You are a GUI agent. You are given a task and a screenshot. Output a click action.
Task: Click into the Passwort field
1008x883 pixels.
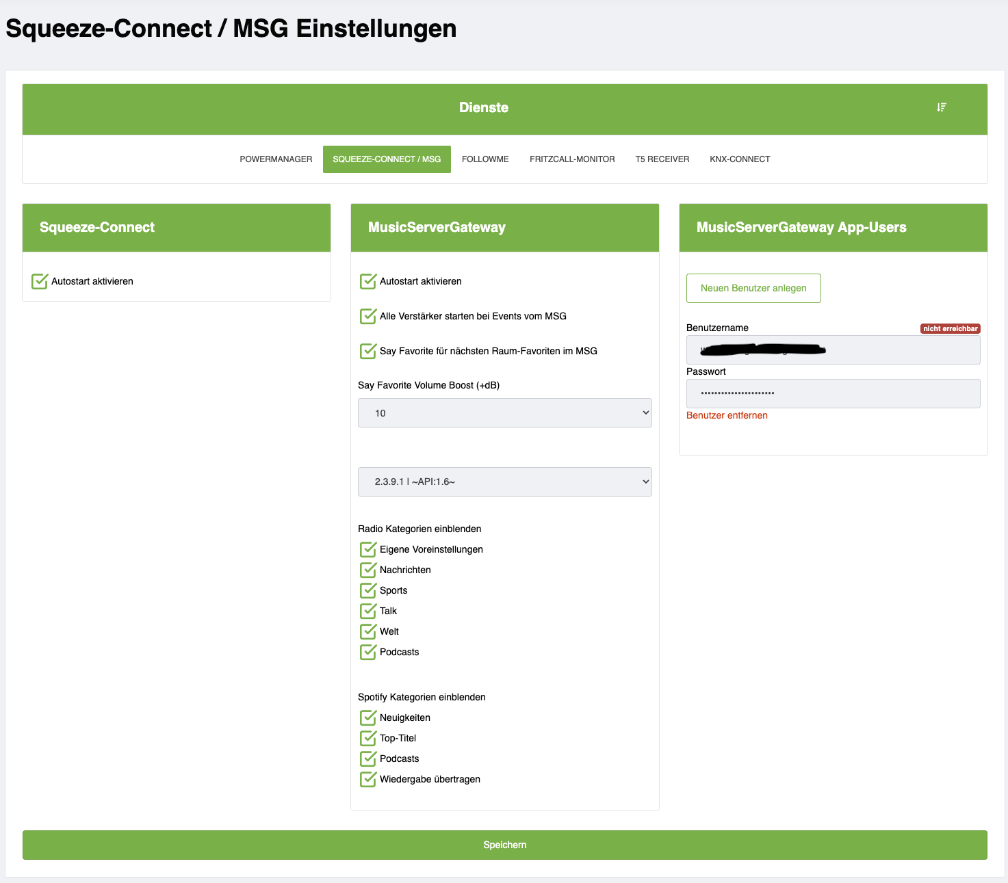point(833,393)
